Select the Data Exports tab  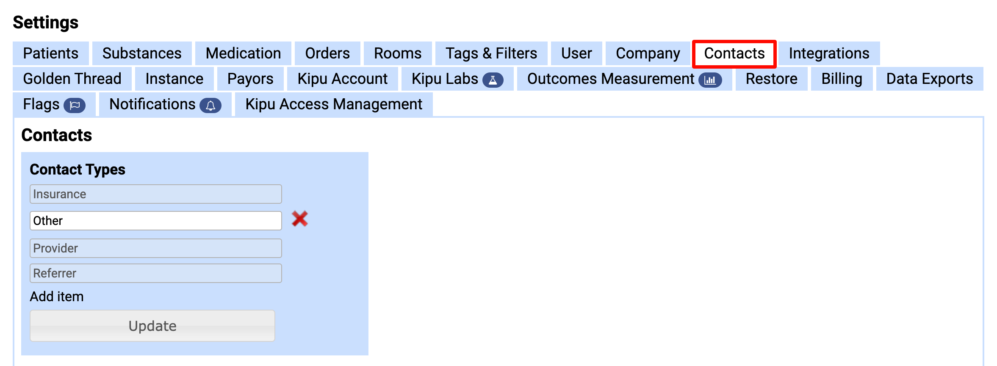pos(929,79)
